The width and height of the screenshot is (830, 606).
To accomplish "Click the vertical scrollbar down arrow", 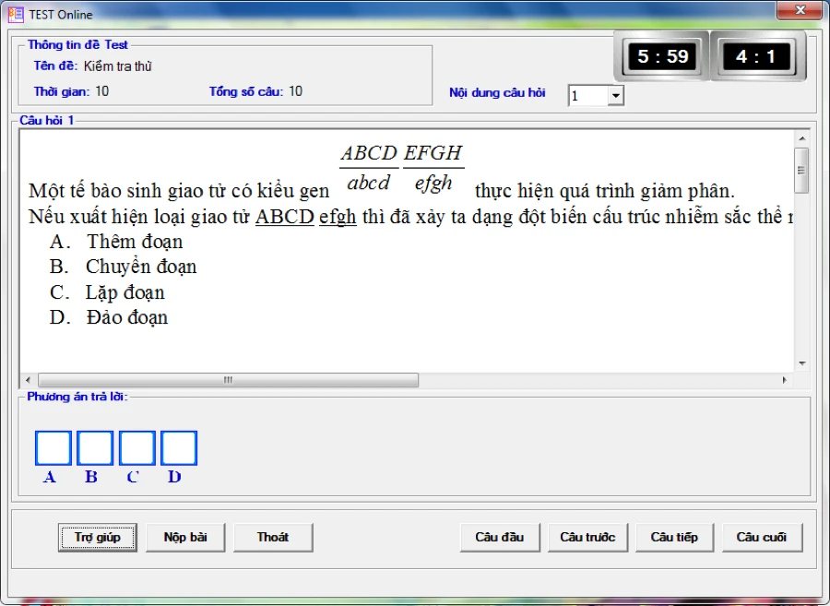I will [x=801, y=363].
